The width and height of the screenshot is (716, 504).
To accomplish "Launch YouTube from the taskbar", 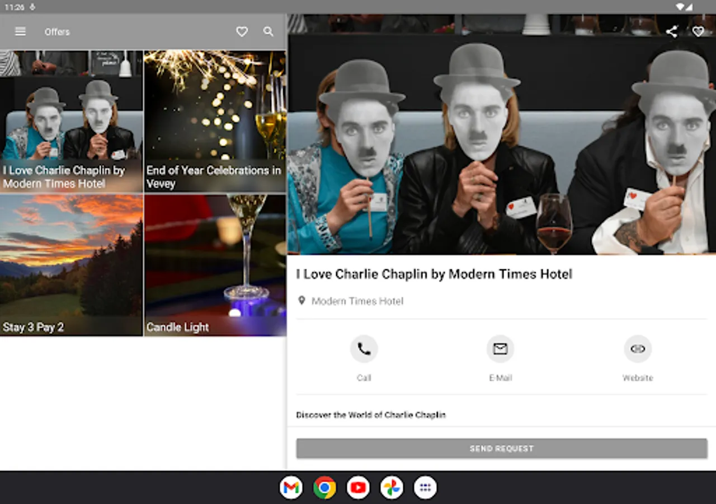I will (358, 488).
